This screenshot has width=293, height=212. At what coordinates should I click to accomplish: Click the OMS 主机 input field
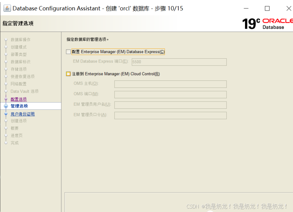[x=170, y=84]
